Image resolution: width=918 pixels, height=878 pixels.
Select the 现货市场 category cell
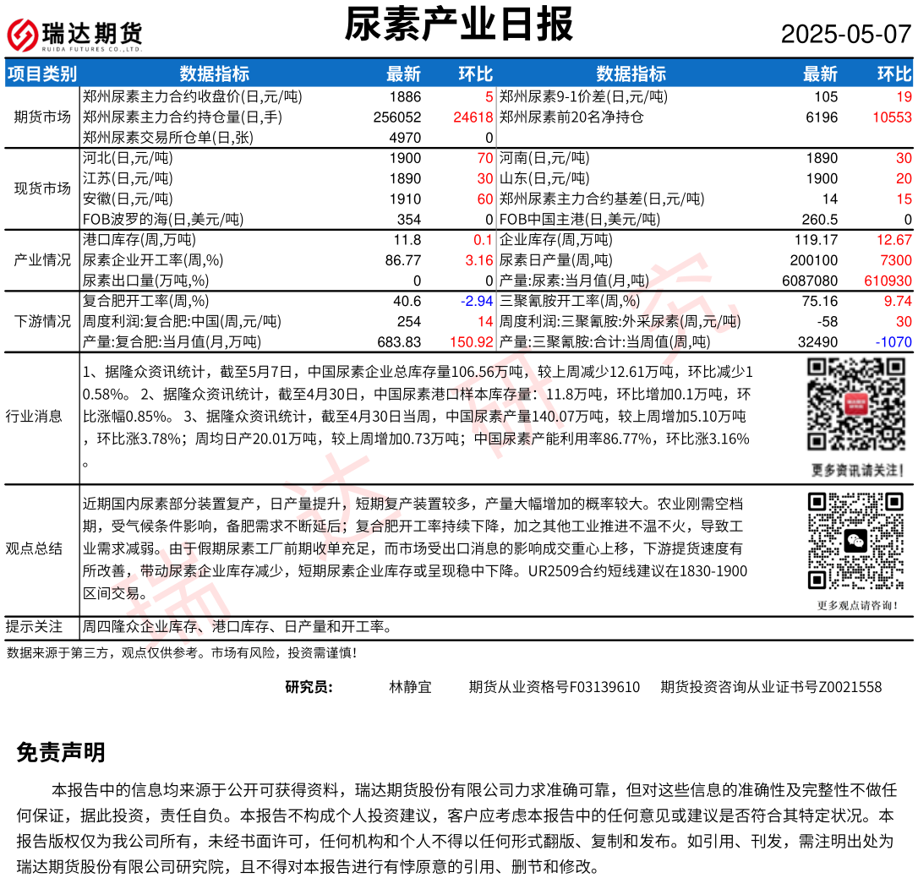click(x=42, y=188)
